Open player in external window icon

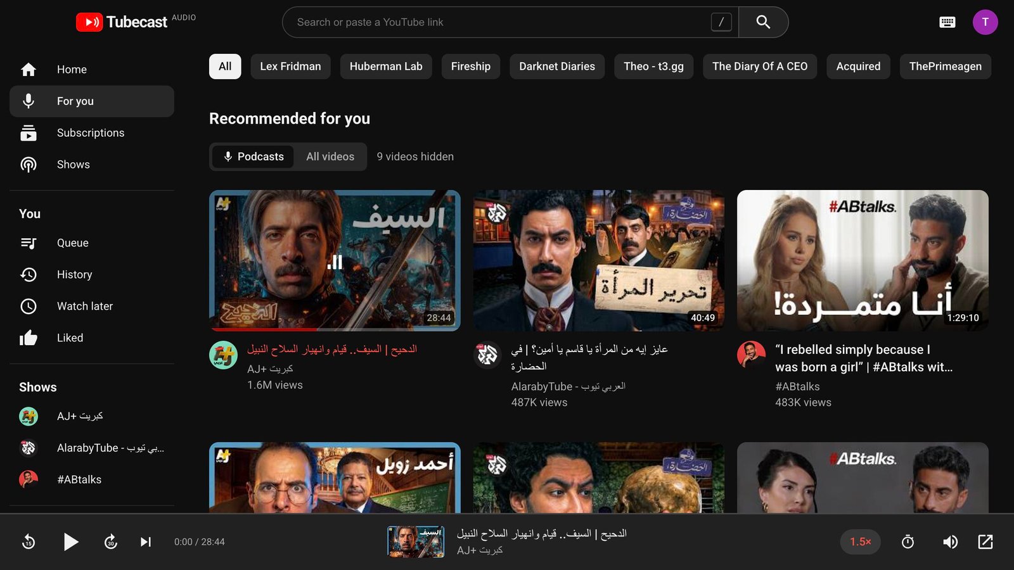point(985,541)
